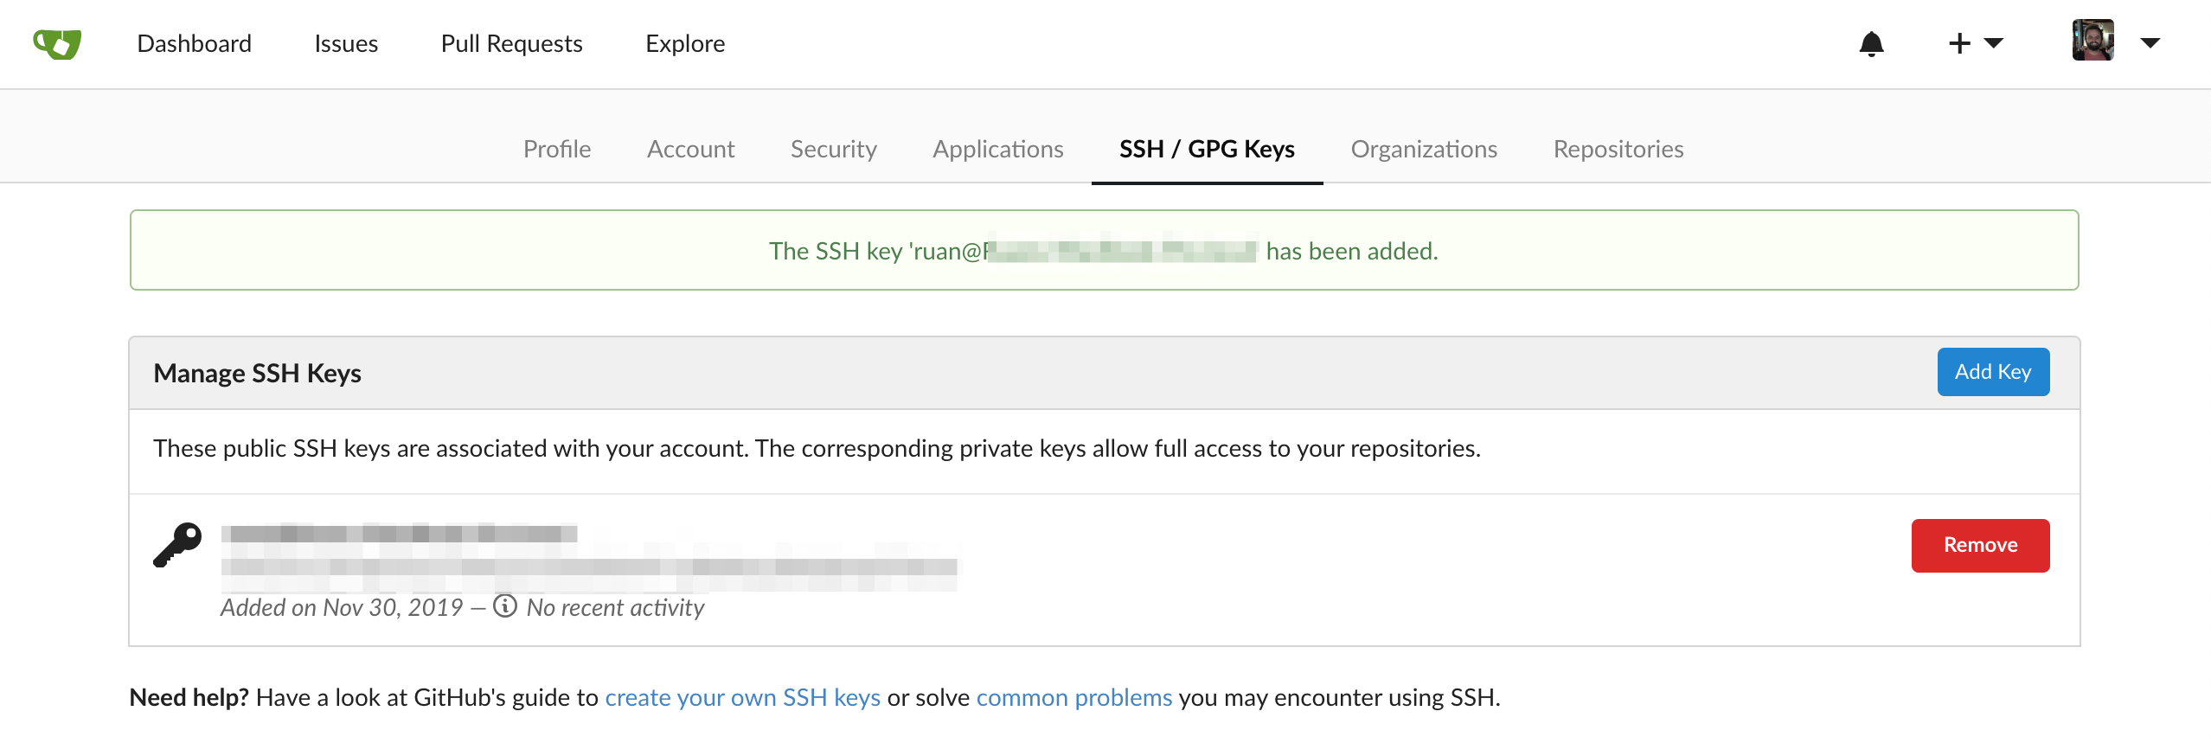Click the key icon beside SSH entry
The height and width of the screenshot is (756, 2211).
pos(177,545)
